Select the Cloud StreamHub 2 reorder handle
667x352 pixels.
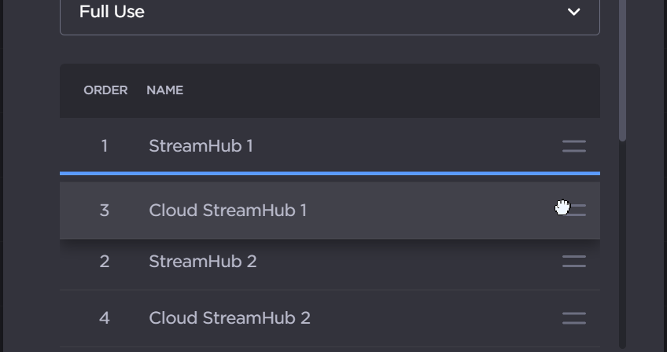(x=574, y=318)
